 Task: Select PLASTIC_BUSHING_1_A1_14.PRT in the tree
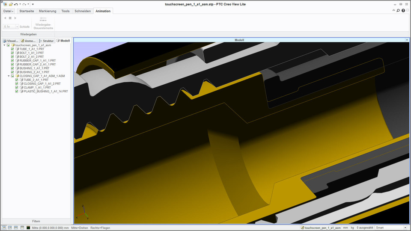pos(46,92)
